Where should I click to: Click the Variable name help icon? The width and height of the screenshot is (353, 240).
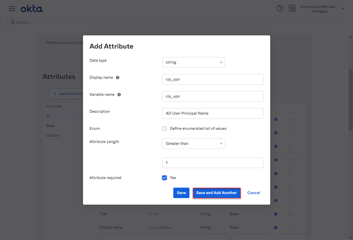tap(119, 94)
